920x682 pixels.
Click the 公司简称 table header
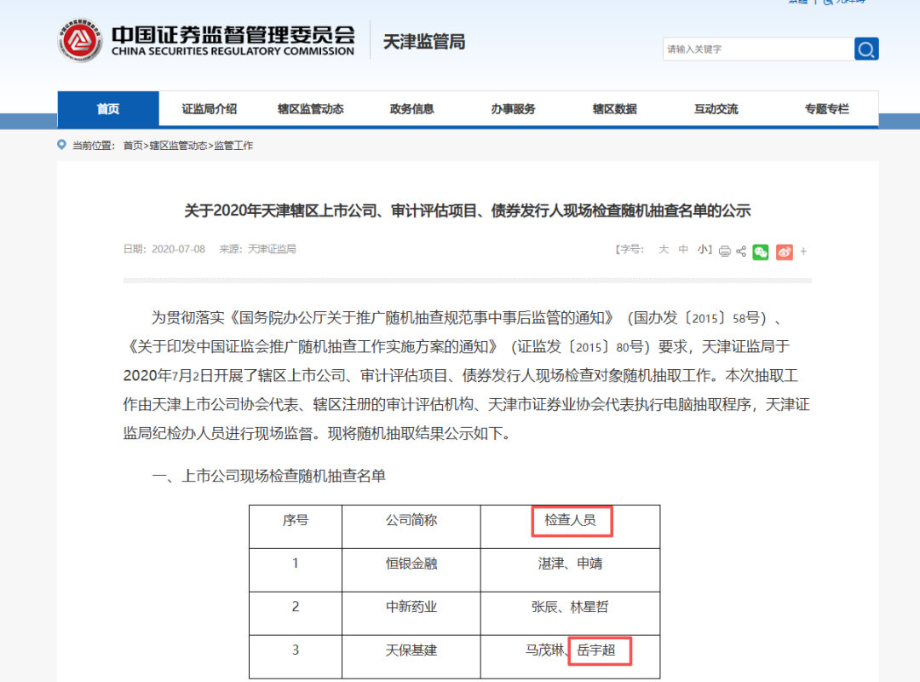click(411, 520)
